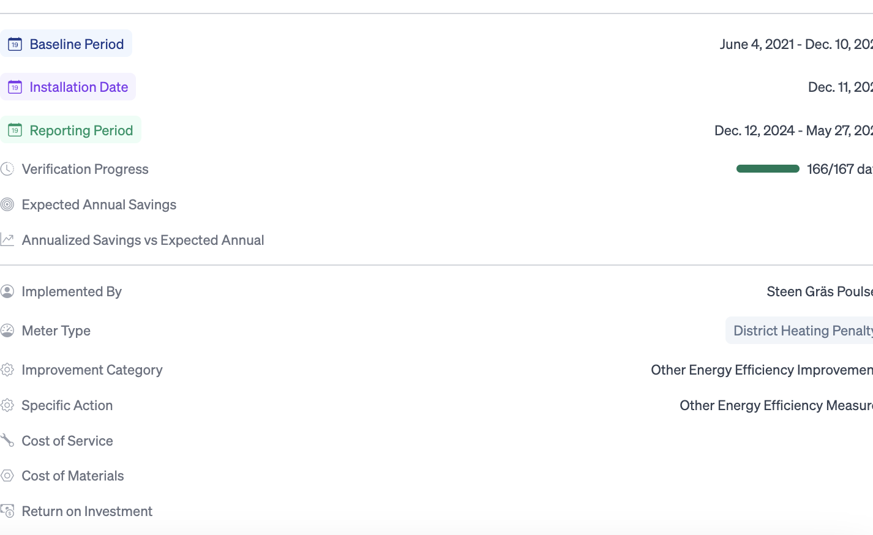This screenshot has height=535, width=873.
Task: Click the Annualized Savings trend chart icon
Action: (7, 240)
